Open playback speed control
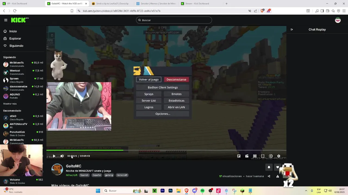The image size is (348, 195). click(x=271, y=156)
